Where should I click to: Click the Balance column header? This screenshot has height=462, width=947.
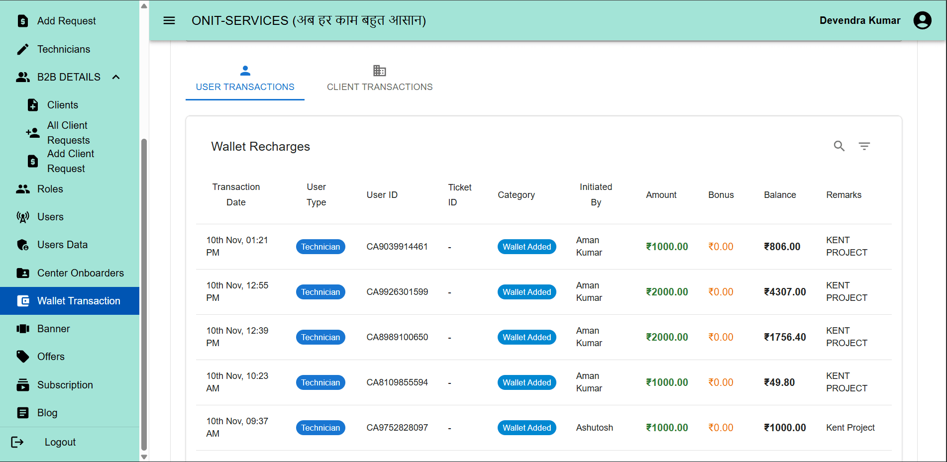point(780,195)
